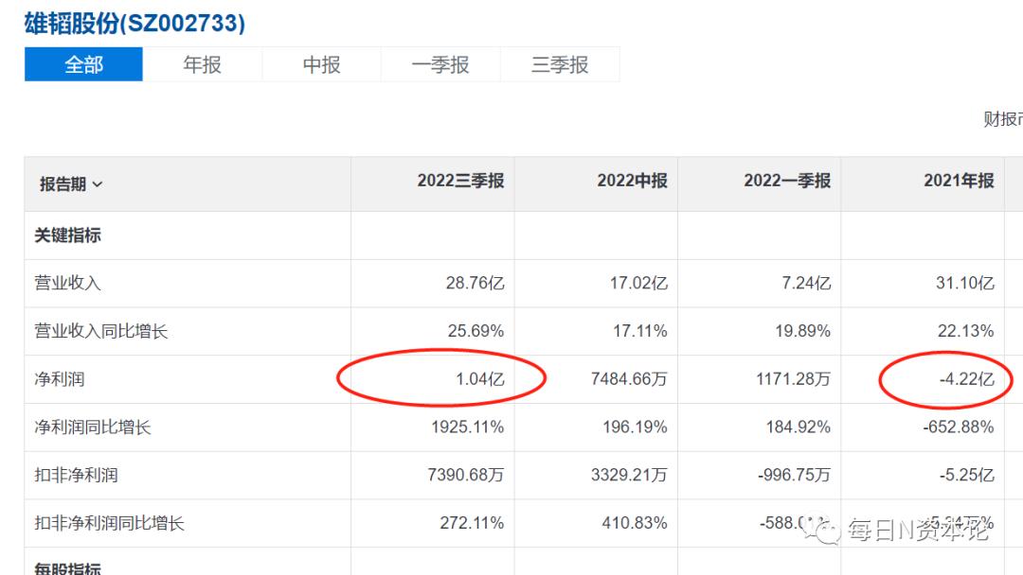Viewport: 1023px width, 575px height.
Task: Click the 7390.68万 value
Action: 466,476
